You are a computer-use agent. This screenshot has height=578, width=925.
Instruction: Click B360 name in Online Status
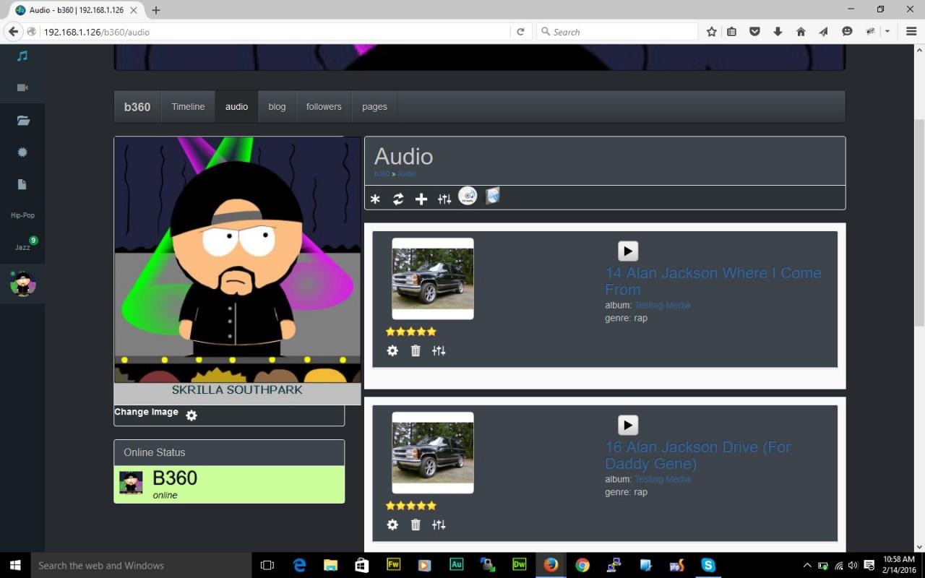coord(175,478)
